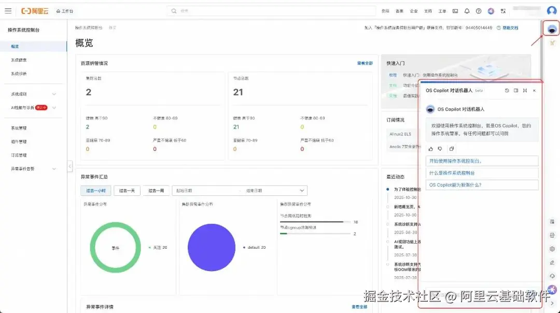Open the 企业 top menu

click(414, 11)
